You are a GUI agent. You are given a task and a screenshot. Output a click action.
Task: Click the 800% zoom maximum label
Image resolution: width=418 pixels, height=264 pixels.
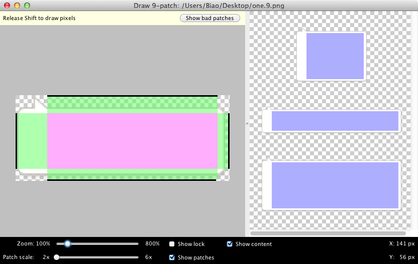153,243
